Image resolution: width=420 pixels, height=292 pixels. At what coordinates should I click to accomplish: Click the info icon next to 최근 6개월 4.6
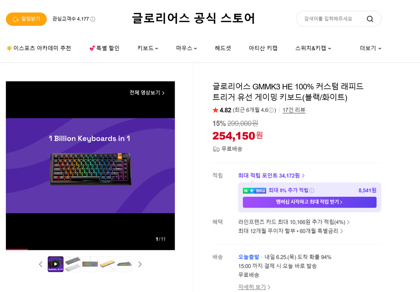click(x=271, y=110)
